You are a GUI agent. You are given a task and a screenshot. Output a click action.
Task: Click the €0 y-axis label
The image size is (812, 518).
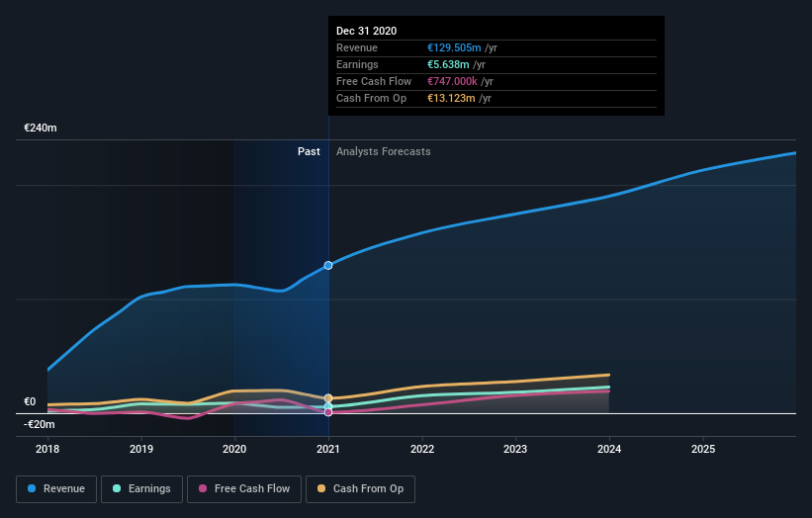point(30,401)
